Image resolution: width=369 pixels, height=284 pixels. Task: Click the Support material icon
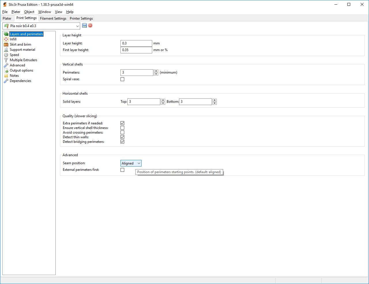coord(6,50)
